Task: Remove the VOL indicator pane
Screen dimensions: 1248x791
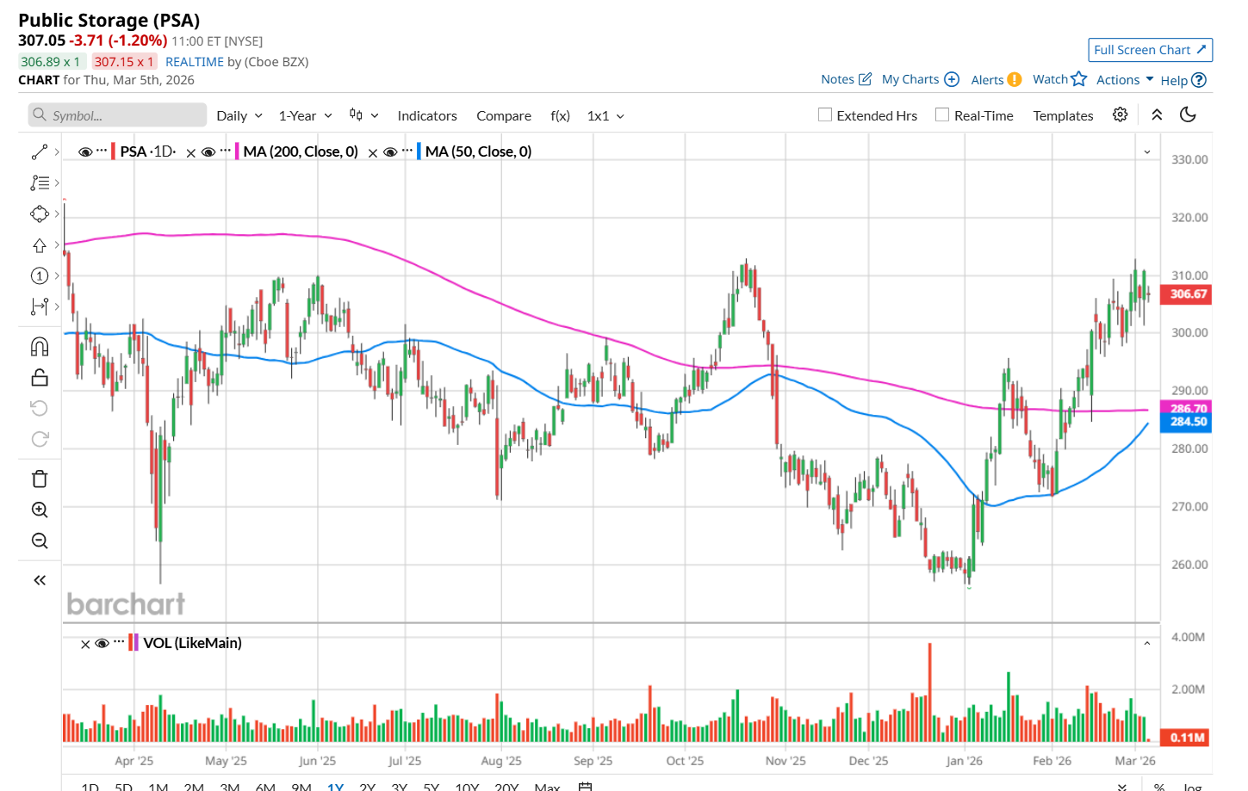Action: click(x=85, y=644)
